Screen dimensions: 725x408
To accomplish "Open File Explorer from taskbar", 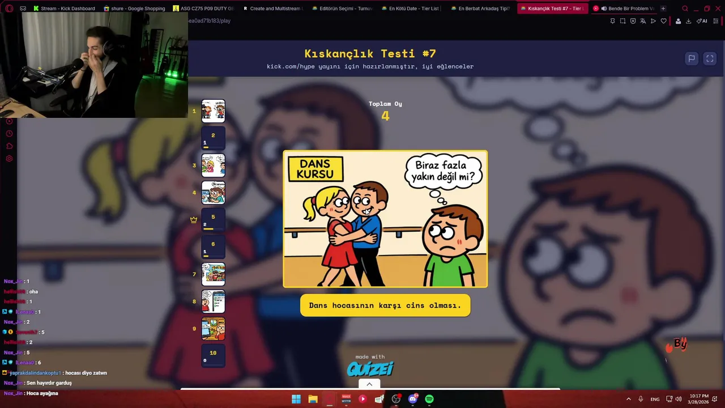I will (313, 399).
